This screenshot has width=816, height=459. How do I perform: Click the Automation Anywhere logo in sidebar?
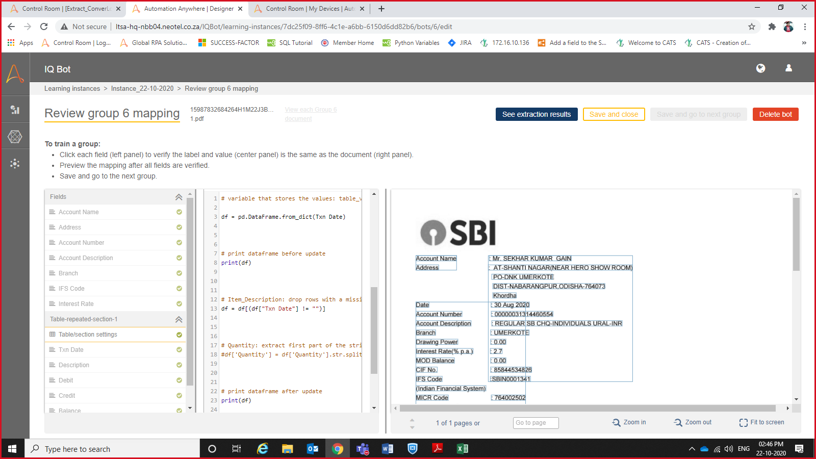pyautogui.click(x=15, y=74)
